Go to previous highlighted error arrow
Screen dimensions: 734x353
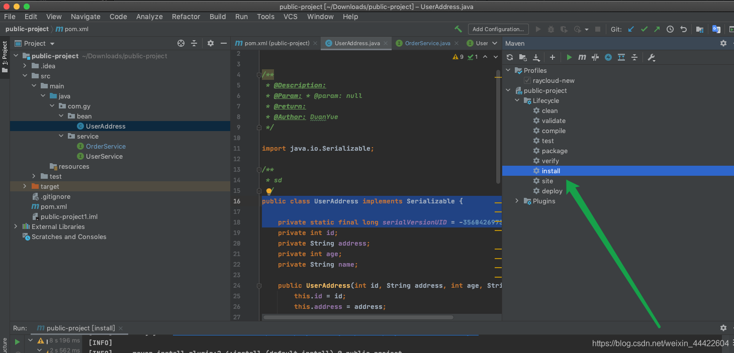(x=485, y=57)
